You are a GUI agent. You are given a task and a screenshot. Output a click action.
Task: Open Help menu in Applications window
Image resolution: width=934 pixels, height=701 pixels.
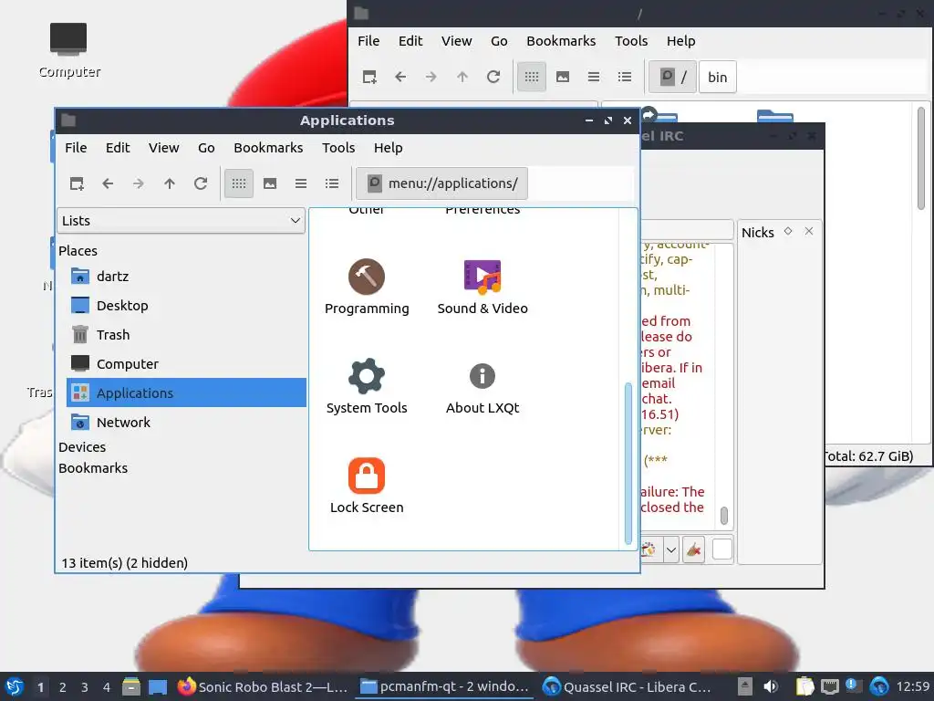[389, 148]
